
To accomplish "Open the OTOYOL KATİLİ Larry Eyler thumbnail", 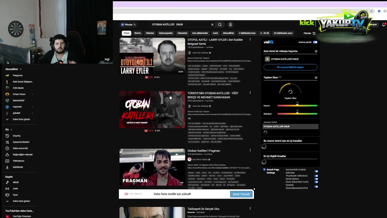I will coord(152,56).
